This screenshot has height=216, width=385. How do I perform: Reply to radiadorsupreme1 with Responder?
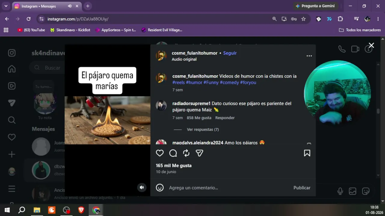click(225, 118)
